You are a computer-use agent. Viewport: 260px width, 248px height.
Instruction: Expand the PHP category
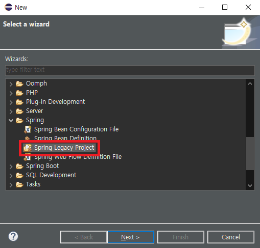click(x=11, y=93)
